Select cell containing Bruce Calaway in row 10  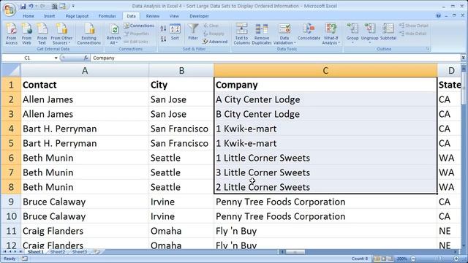pos(85,216)
